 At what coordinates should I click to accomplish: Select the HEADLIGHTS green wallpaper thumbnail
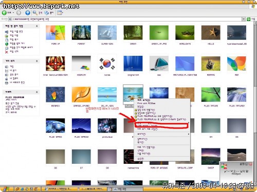click(x=185, y=33)
